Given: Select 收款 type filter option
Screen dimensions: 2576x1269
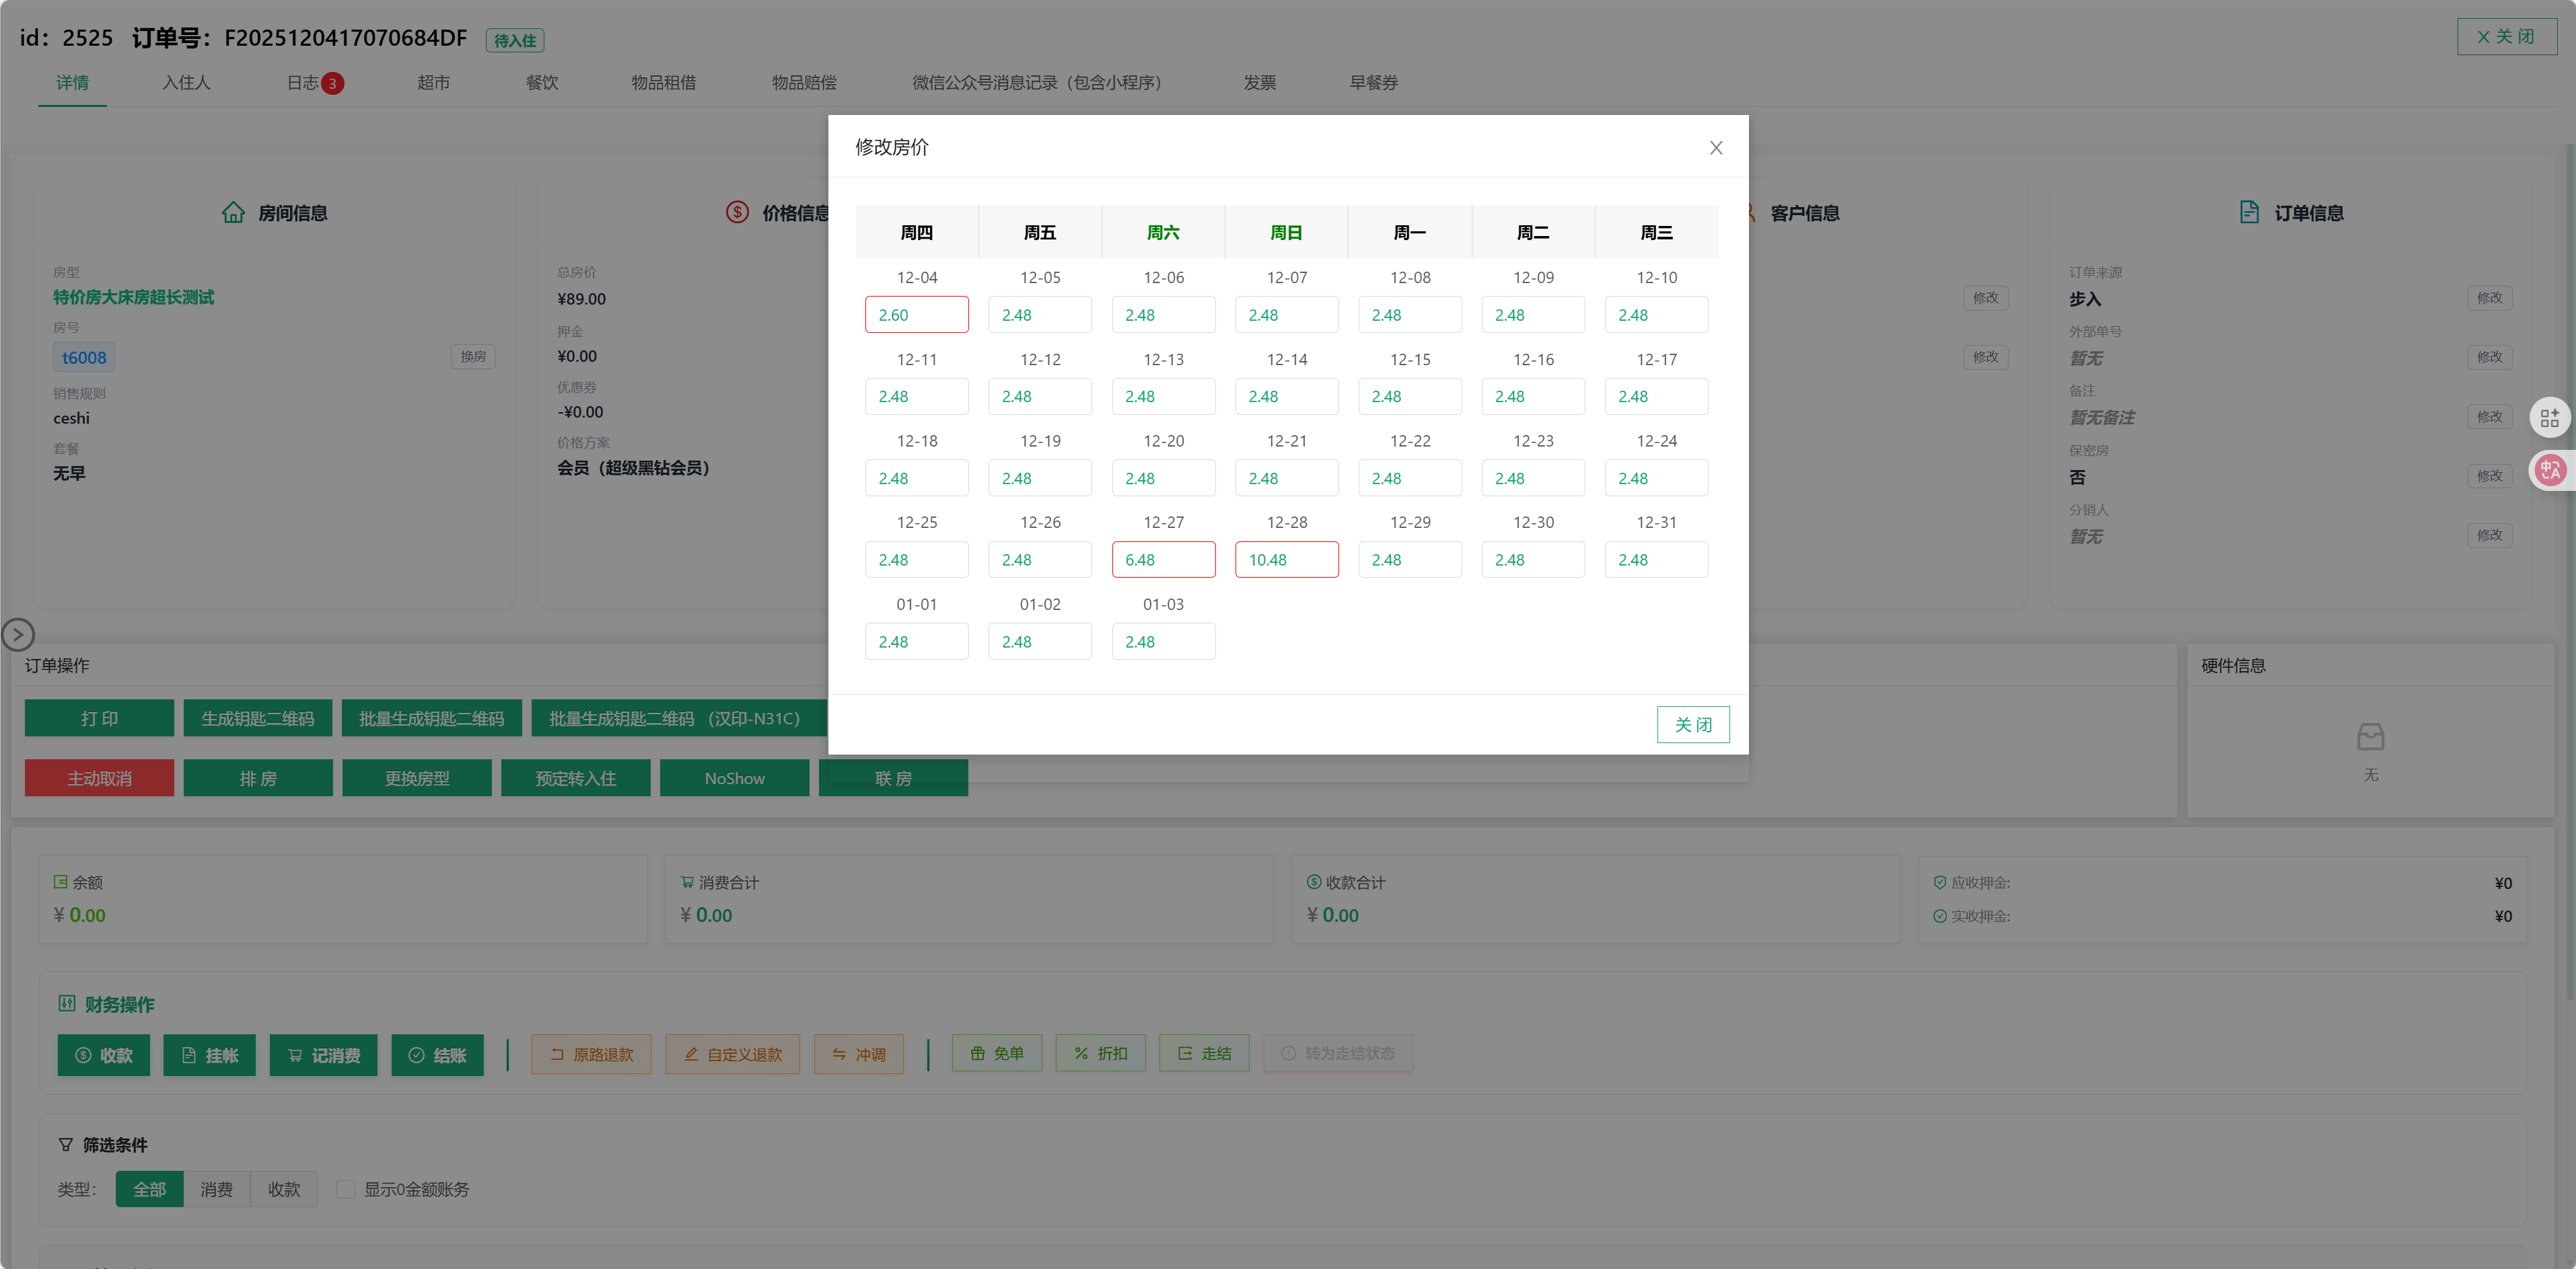Looking at the screenshot, I should pyautogui.click(x=284, y=1189).
